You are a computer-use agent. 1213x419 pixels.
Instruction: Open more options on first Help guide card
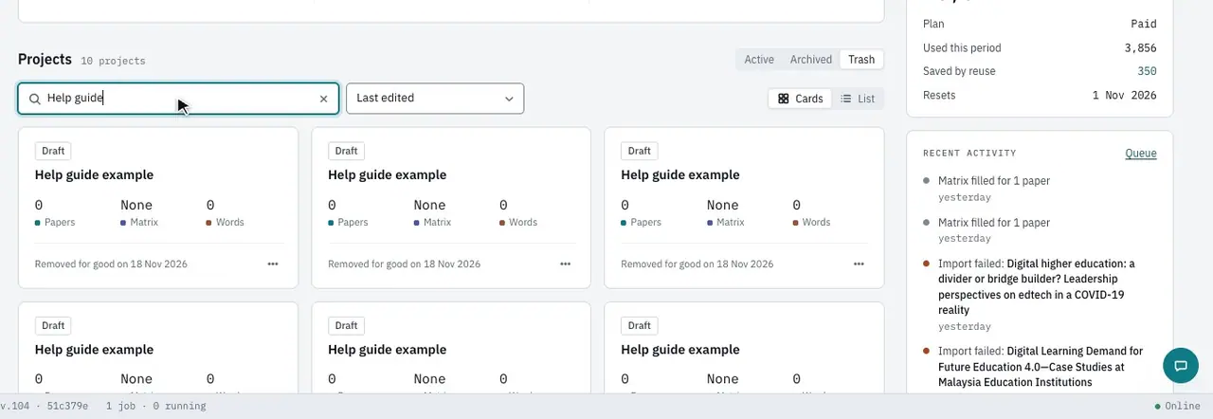(x=273, y=264)
